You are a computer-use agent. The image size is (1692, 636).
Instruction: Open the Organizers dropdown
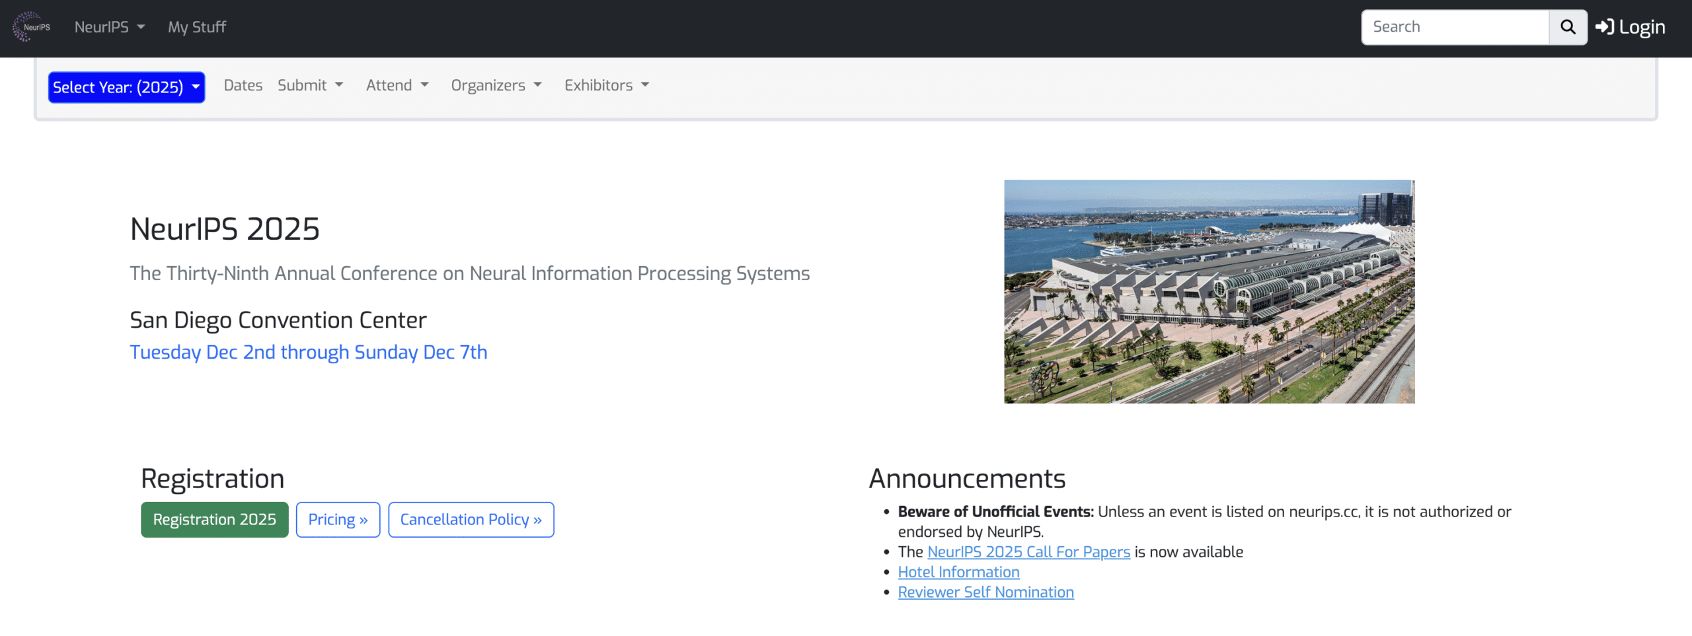tap(496, 85)
